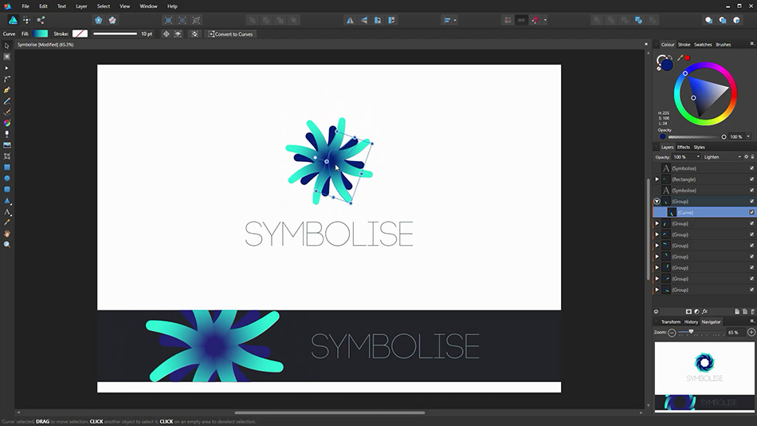
Task: Uncheck visibility of the top Symbolise layer
Action: tap(751, 168)
